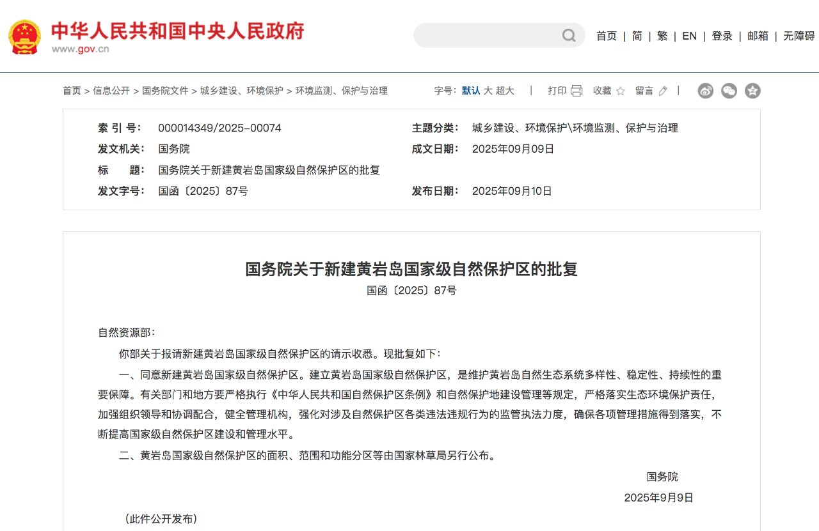819x531 pixels.
Task: Click the national emblem logo
Action: (24, 36)
